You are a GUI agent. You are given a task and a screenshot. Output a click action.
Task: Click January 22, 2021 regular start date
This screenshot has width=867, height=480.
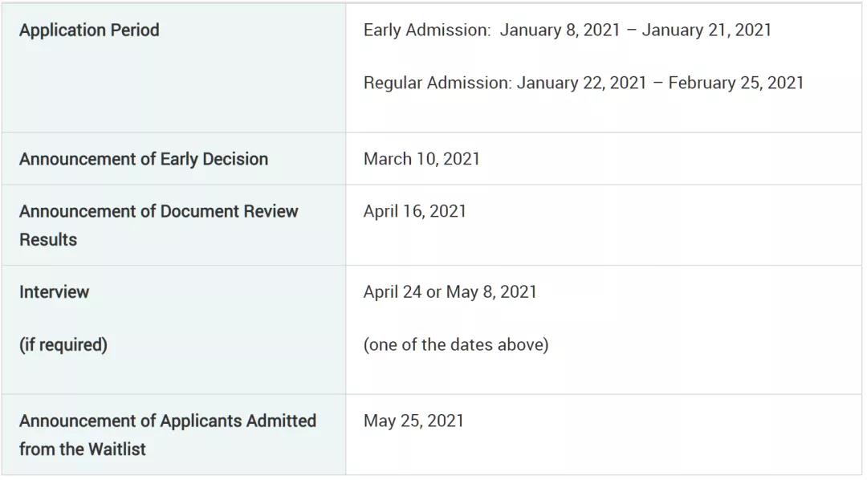coord(582,83)
